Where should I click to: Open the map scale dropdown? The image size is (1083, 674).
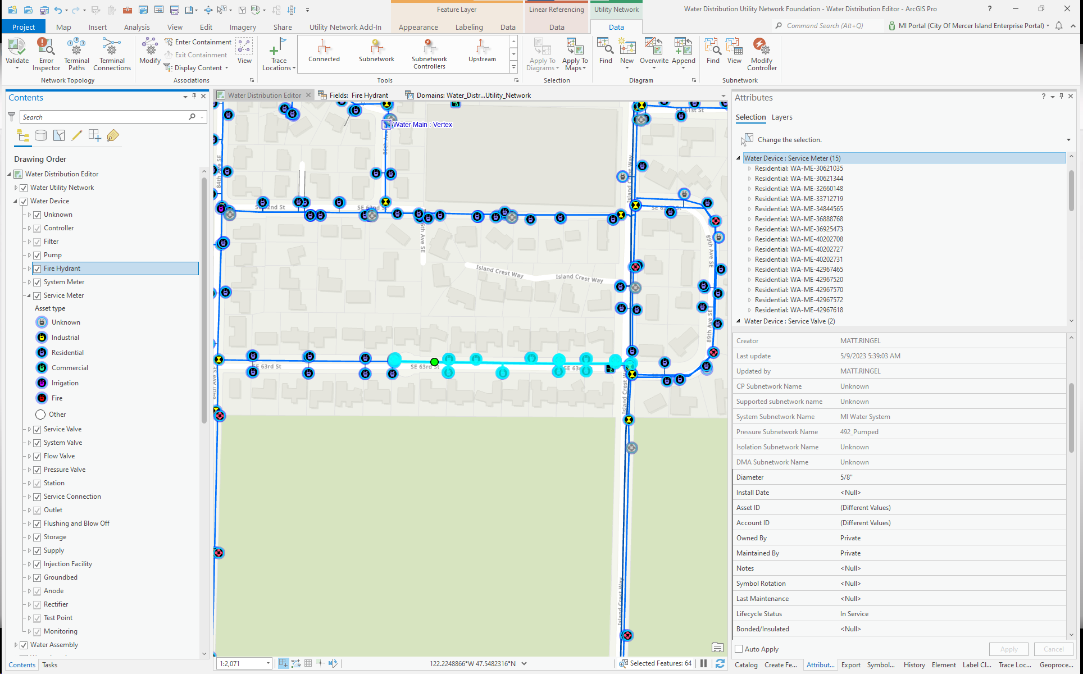point(268,663)
